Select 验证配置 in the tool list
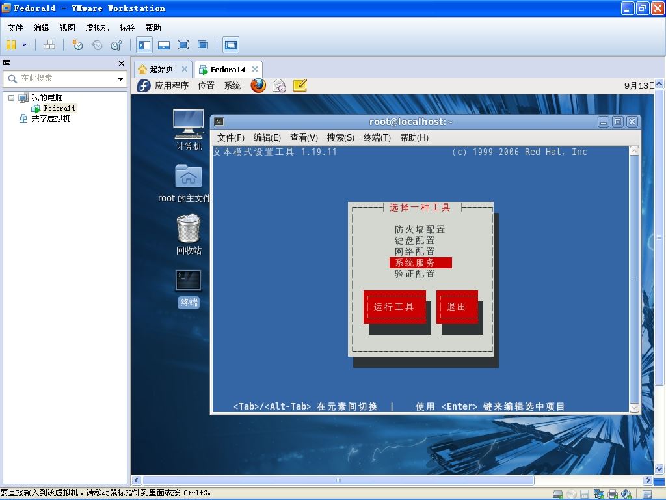The height and width of the screenshot is (500, 666). pyautogui.click(x=414, y=274)
